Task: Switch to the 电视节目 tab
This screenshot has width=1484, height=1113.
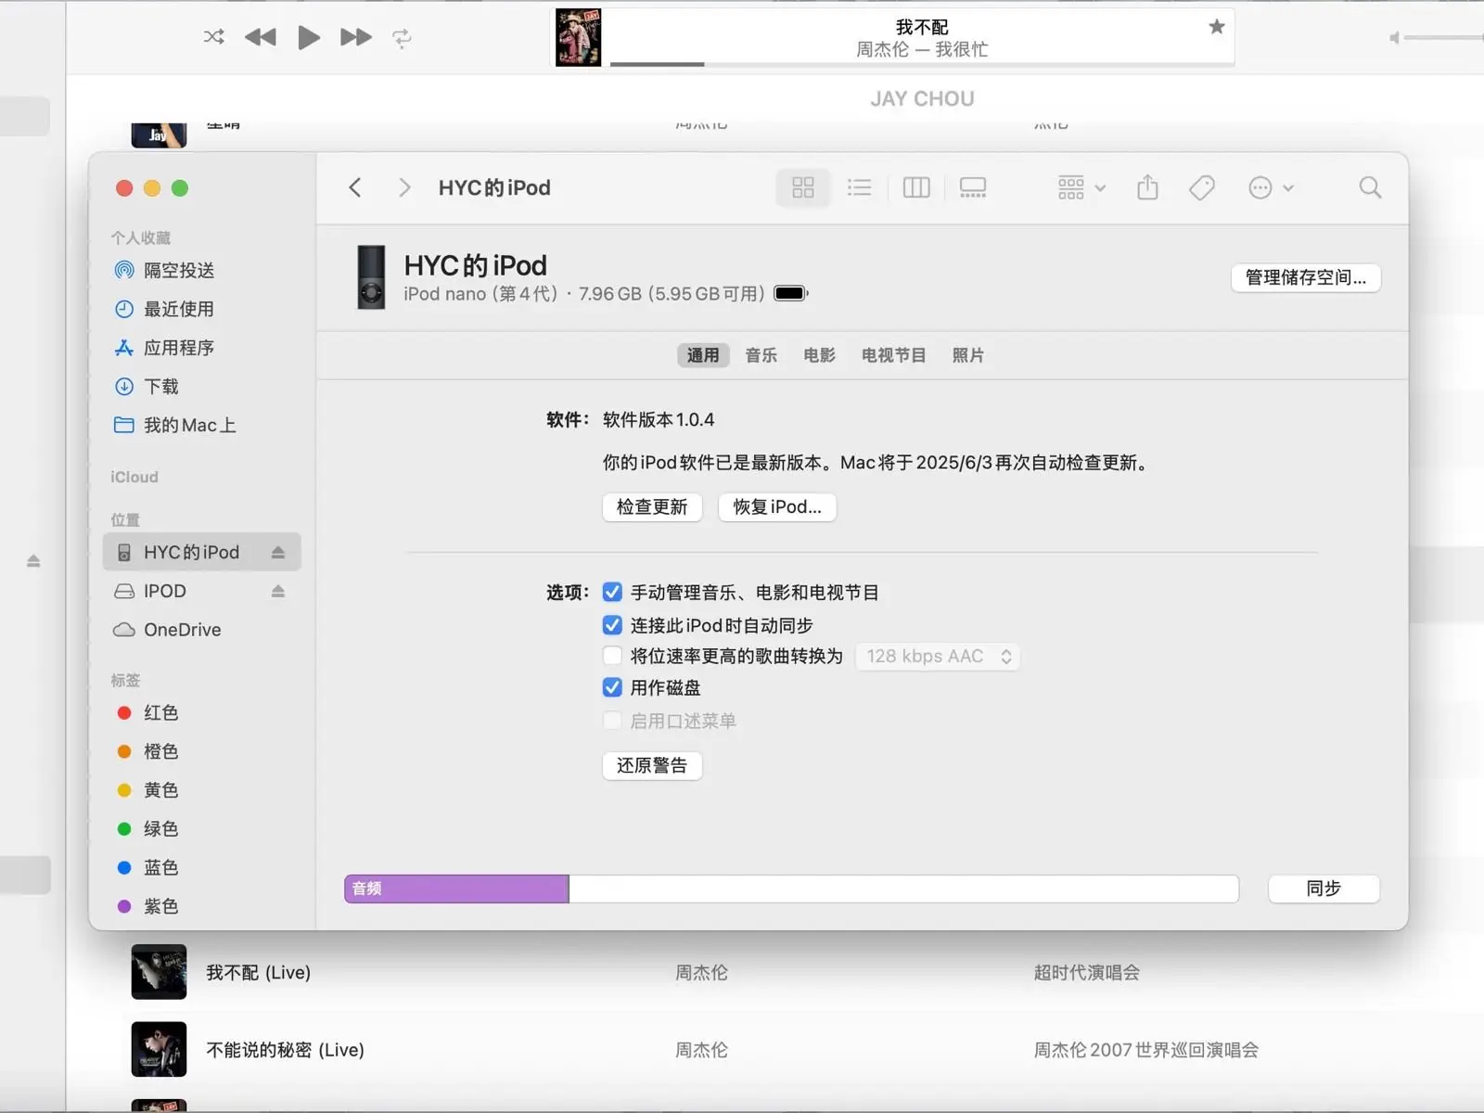Action: click(x=893, y=355)
